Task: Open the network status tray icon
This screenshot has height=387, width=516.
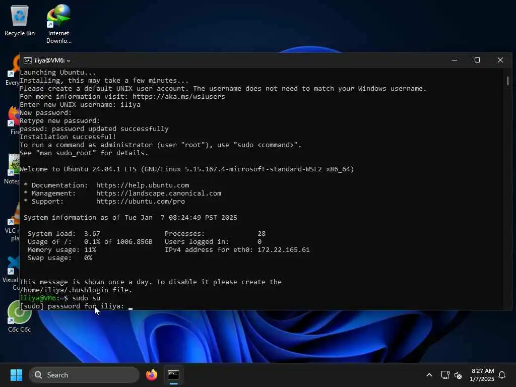Action: coord(445,375)
